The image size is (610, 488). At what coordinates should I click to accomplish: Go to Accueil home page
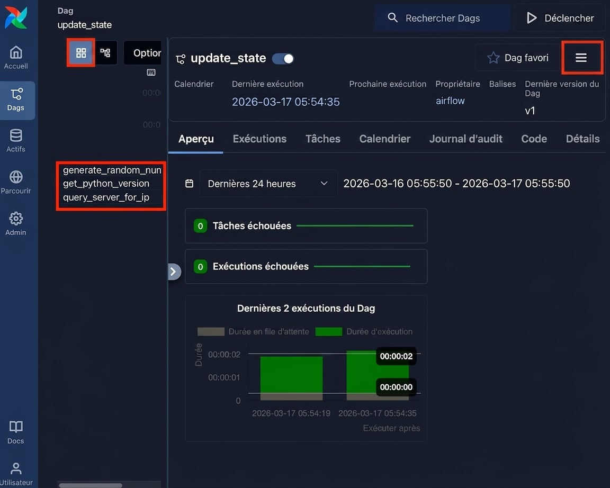16,58
